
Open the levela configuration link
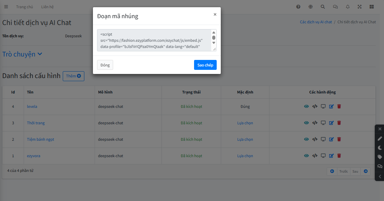(x=32, y=106)
